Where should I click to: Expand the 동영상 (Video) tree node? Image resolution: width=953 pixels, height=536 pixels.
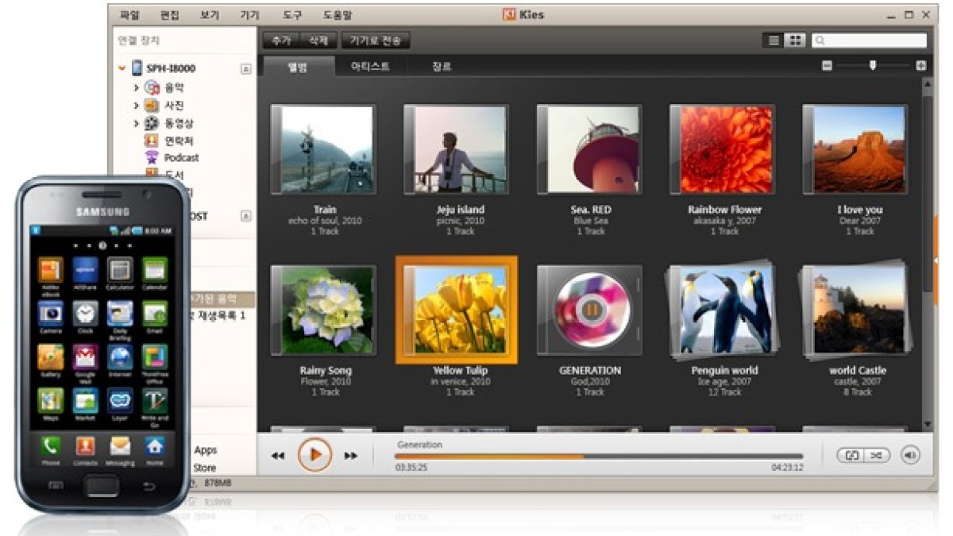pyautogui.click(x=137, y=123)
